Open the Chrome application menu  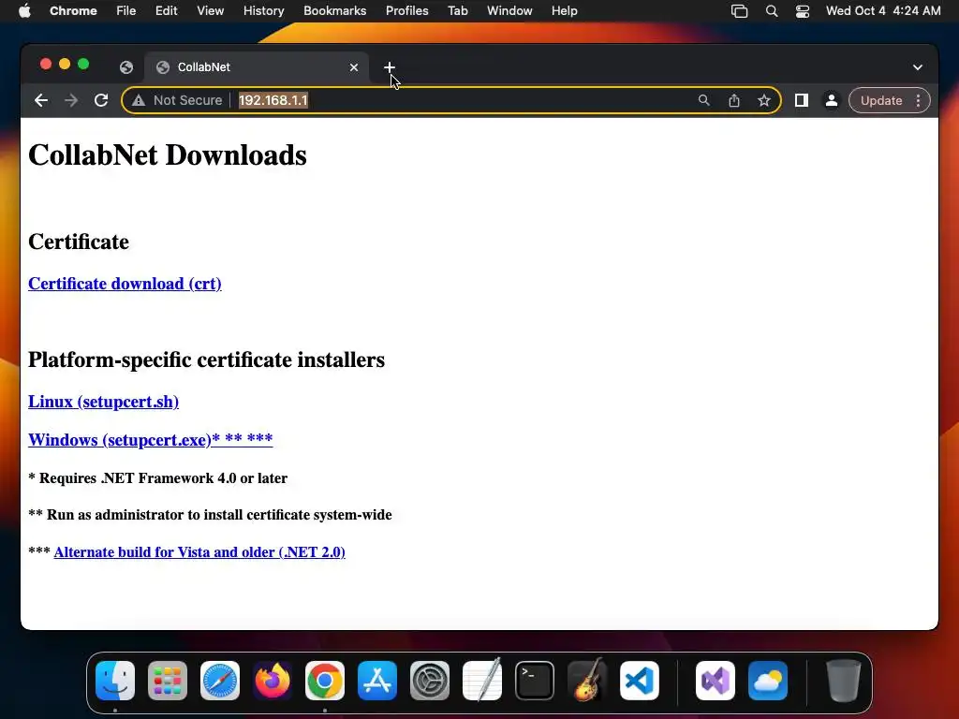pyautogui.click(x=73, y=11)
